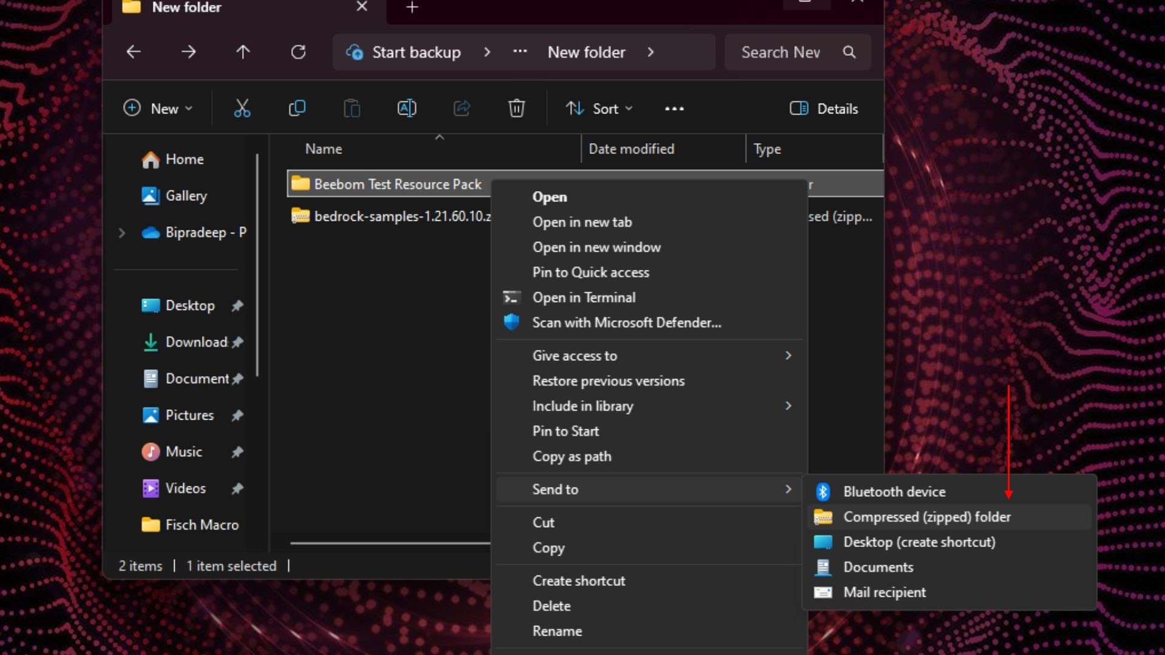Expand the Bipradeep OneDrive node
1165x655 pixels.
click(122, 233)
